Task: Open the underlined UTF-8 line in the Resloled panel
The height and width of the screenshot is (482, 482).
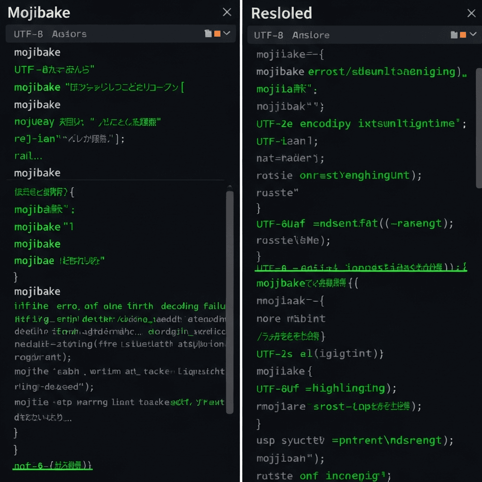Action: coord(360,267)
